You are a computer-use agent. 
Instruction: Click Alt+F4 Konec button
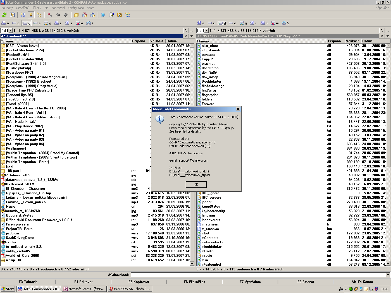(362, 282)
